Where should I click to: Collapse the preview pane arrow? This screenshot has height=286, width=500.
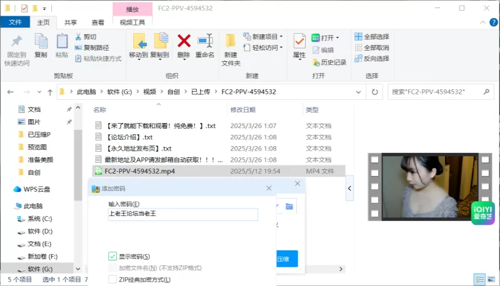point(349,188)
